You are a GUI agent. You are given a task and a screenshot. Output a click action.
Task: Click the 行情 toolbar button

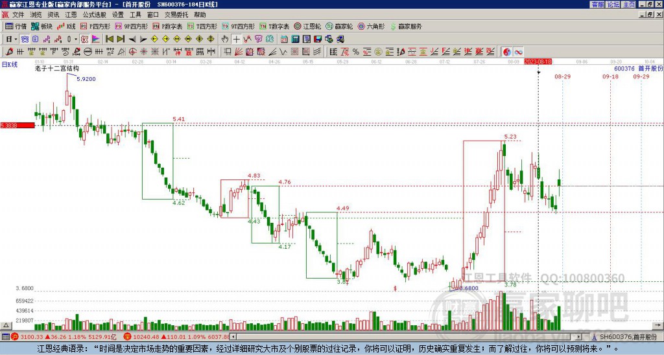16,26
